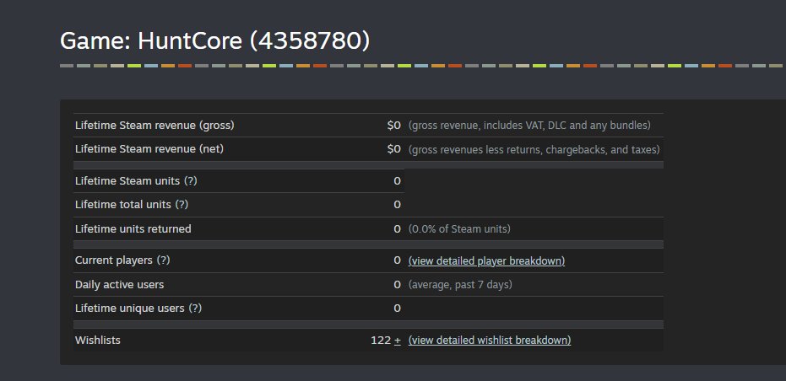
Task: Click the 0 value for Lifetime Steam units
Action: 398,180
